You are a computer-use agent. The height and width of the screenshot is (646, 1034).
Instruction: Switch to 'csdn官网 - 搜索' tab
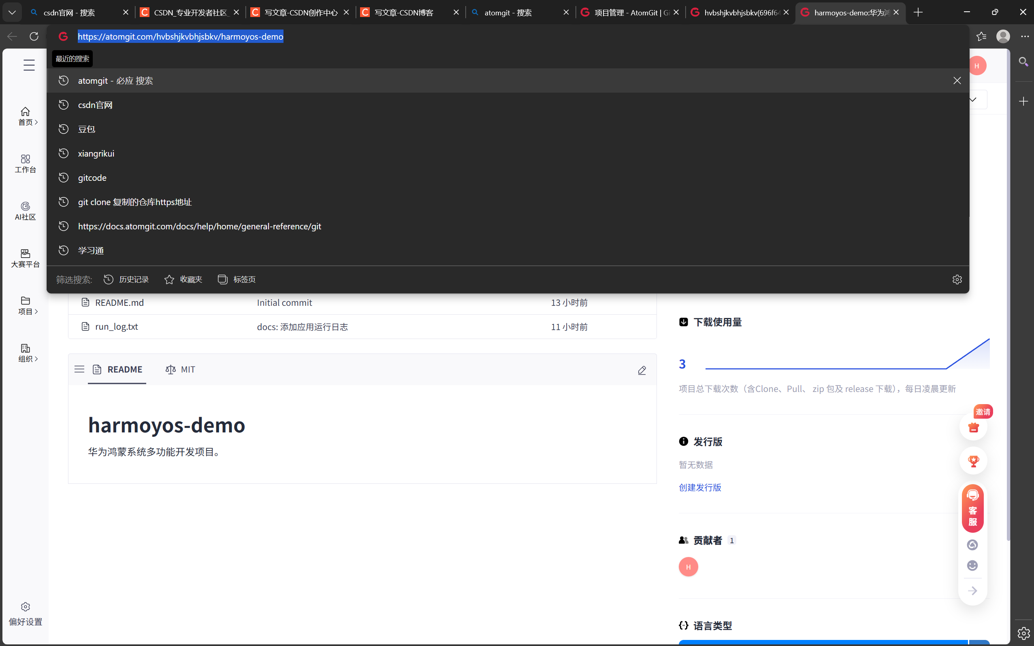click(x=79, y=13)
